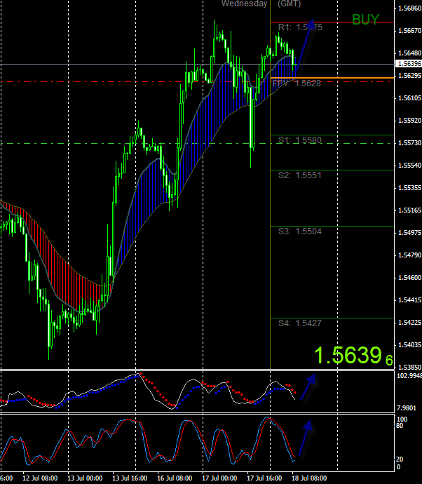
Task: Click the 1.54415 price axis value
Action: coord(409,300)
